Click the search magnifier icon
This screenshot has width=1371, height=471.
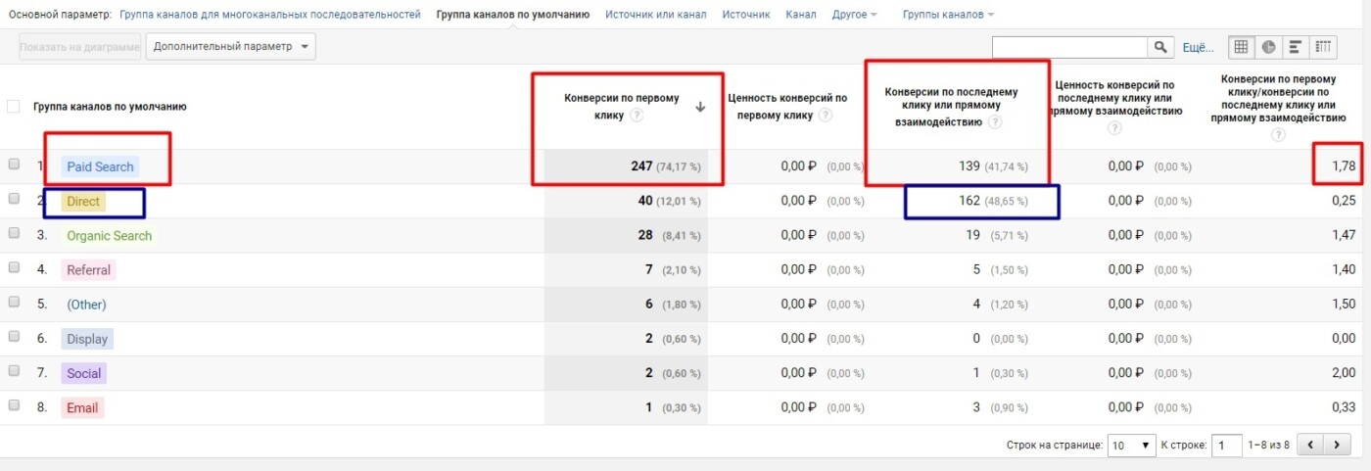[x=1160, y=47]
